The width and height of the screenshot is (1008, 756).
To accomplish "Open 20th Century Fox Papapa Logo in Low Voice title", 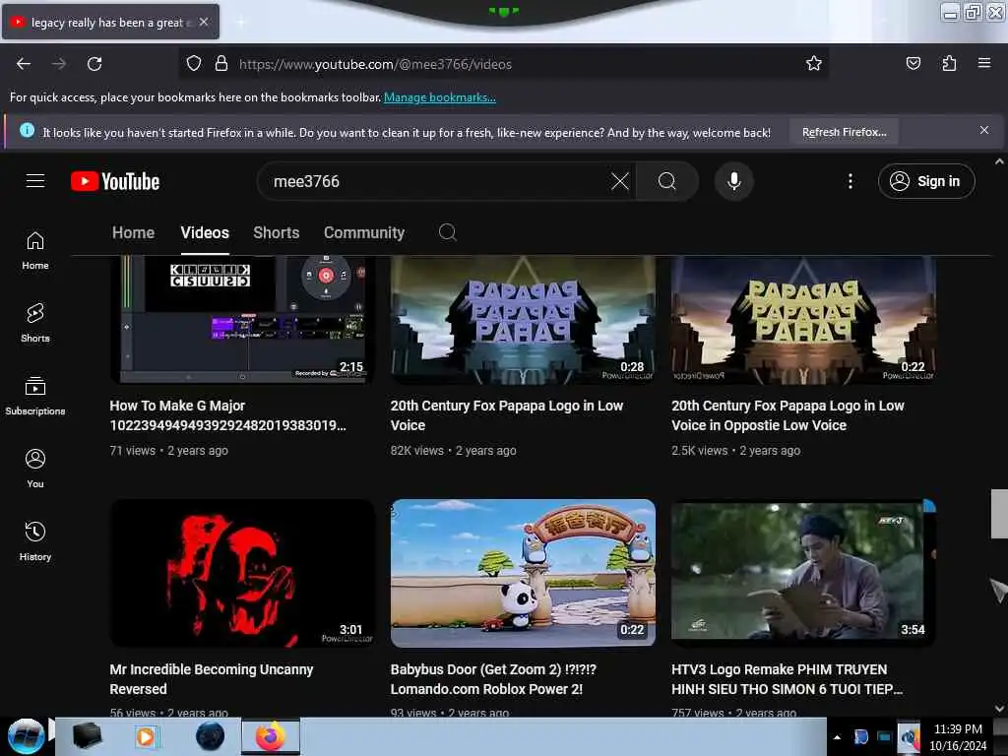I will click(507, 415).
